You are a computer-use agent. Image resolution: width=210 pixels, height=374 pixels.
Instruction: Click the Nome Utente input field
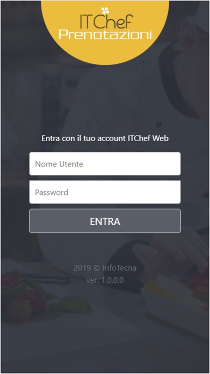coord(105,164)
